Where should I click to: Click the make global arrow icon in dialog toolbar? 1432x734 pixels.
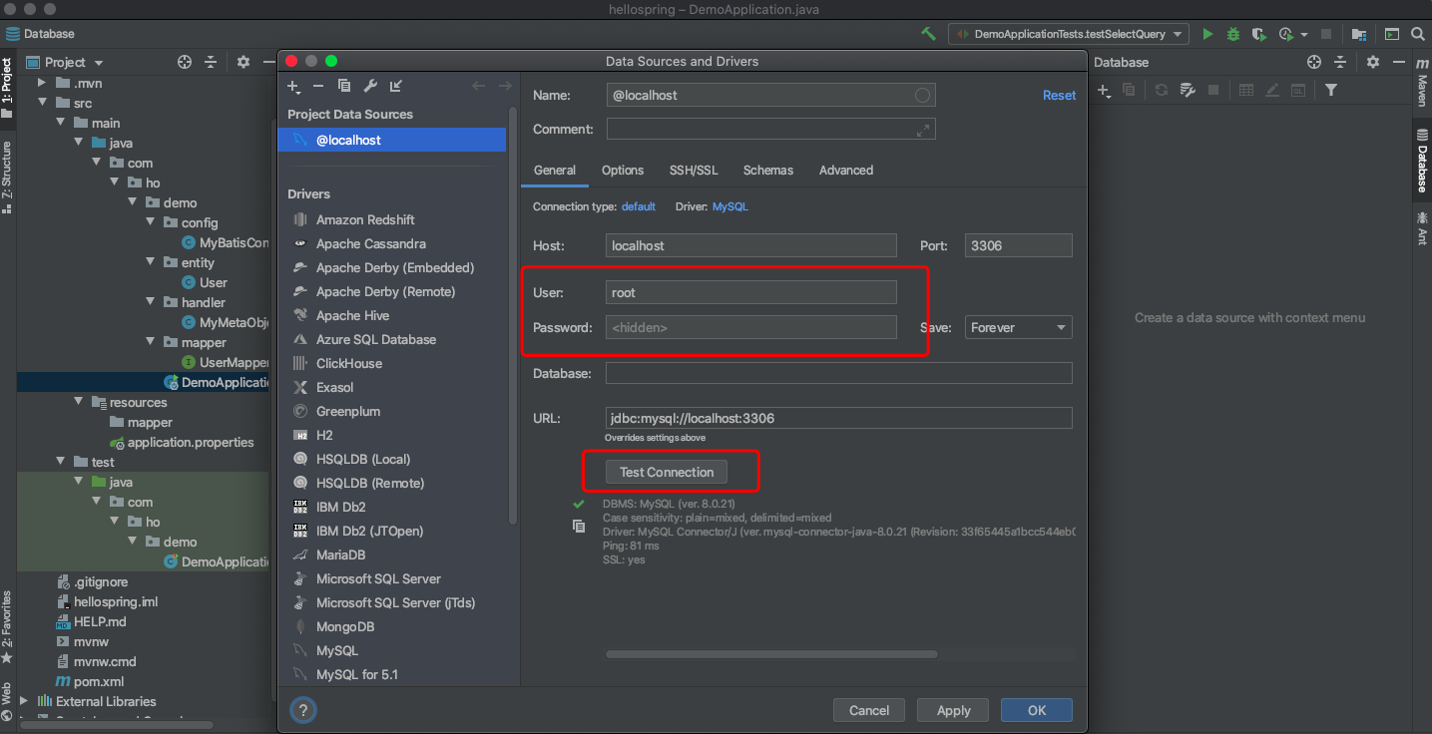click(396, 87)
